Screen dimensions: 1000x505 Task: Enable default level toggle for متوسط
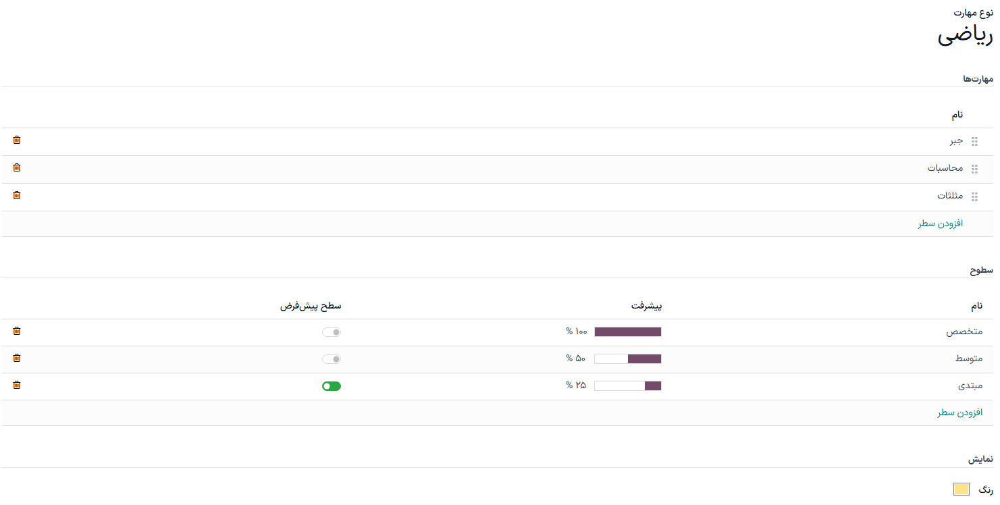332,359
